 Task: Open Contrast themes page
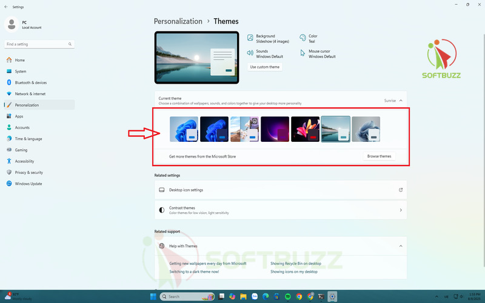(281, 210)
